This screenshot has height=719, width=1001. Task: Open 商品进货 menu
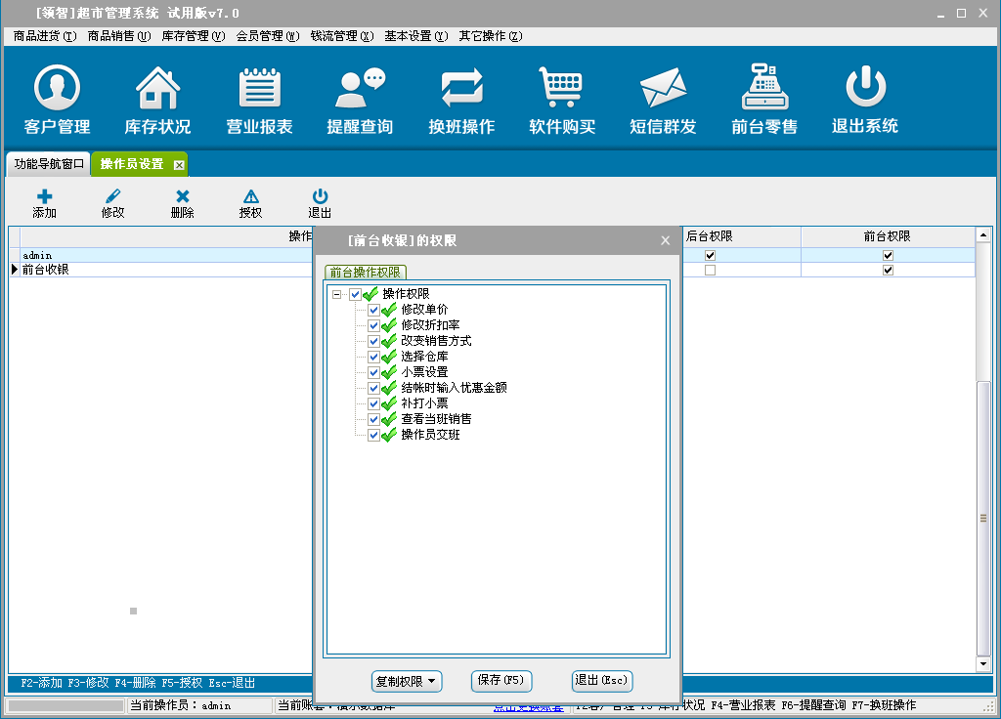tap(45, 36)
